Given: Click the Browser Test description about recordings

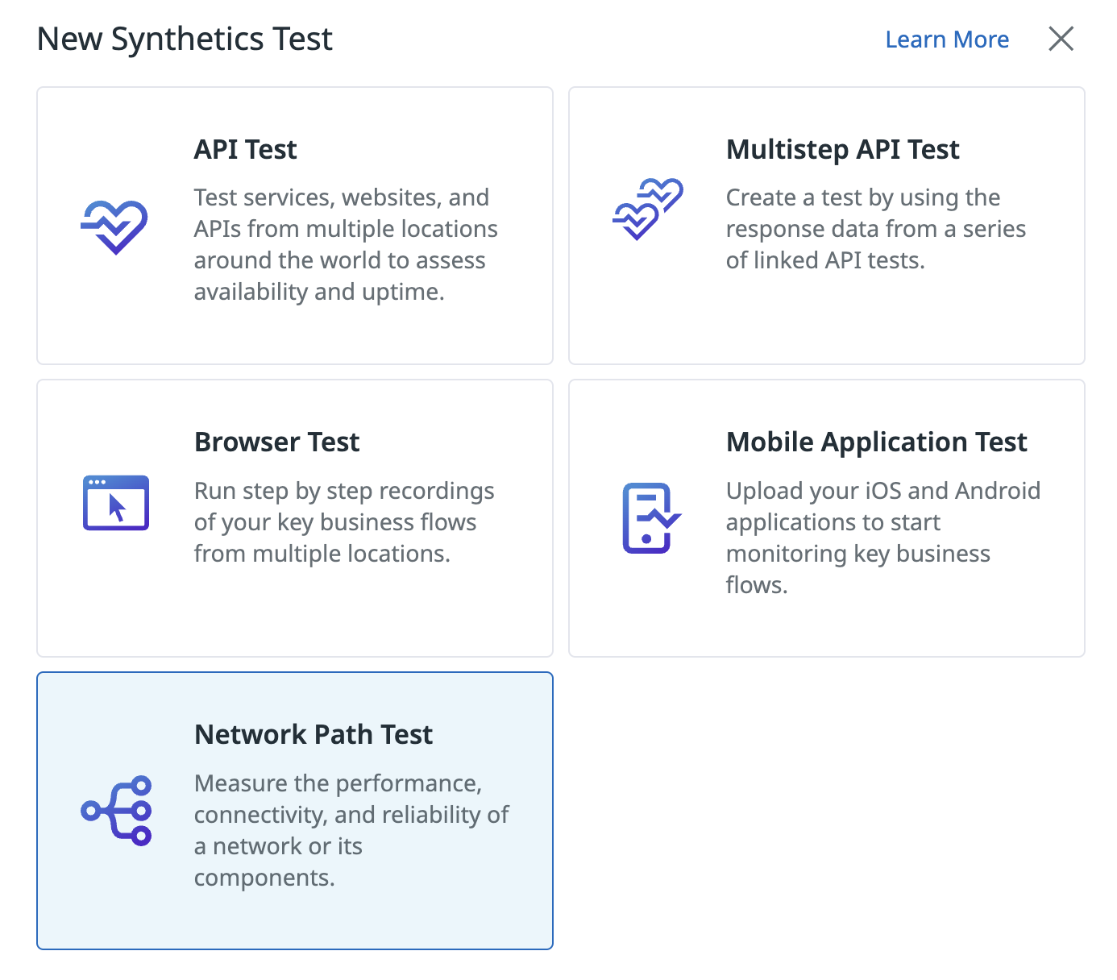Looking at the screenshot, I should (x=343, y=521).
